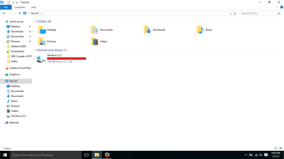
Task: Refresh the This PC view
Action: (x=235, y=14)
